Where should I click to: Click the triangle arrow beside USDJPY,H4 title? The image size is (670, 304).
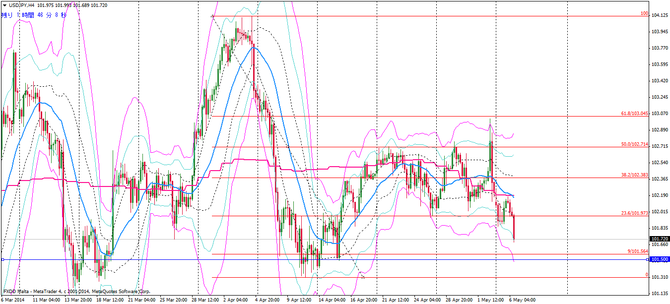click(x=4, y=5)
